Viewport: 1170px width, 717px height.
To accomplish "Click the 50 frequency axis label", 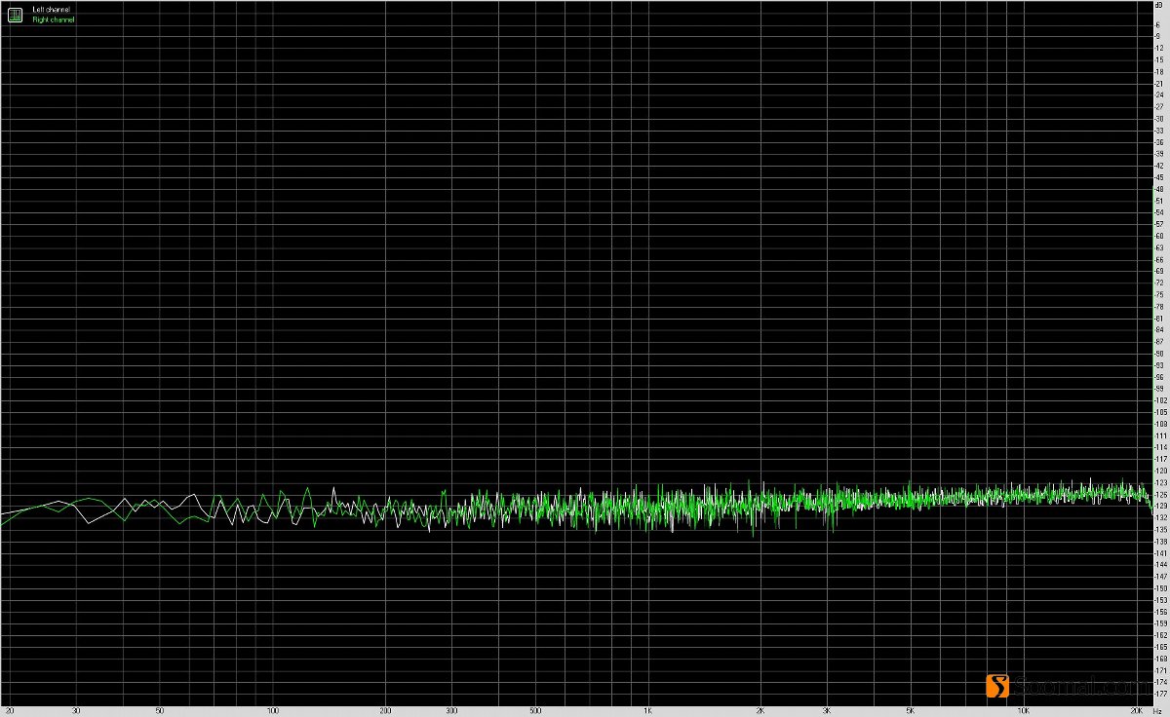I will click(158, 711).
